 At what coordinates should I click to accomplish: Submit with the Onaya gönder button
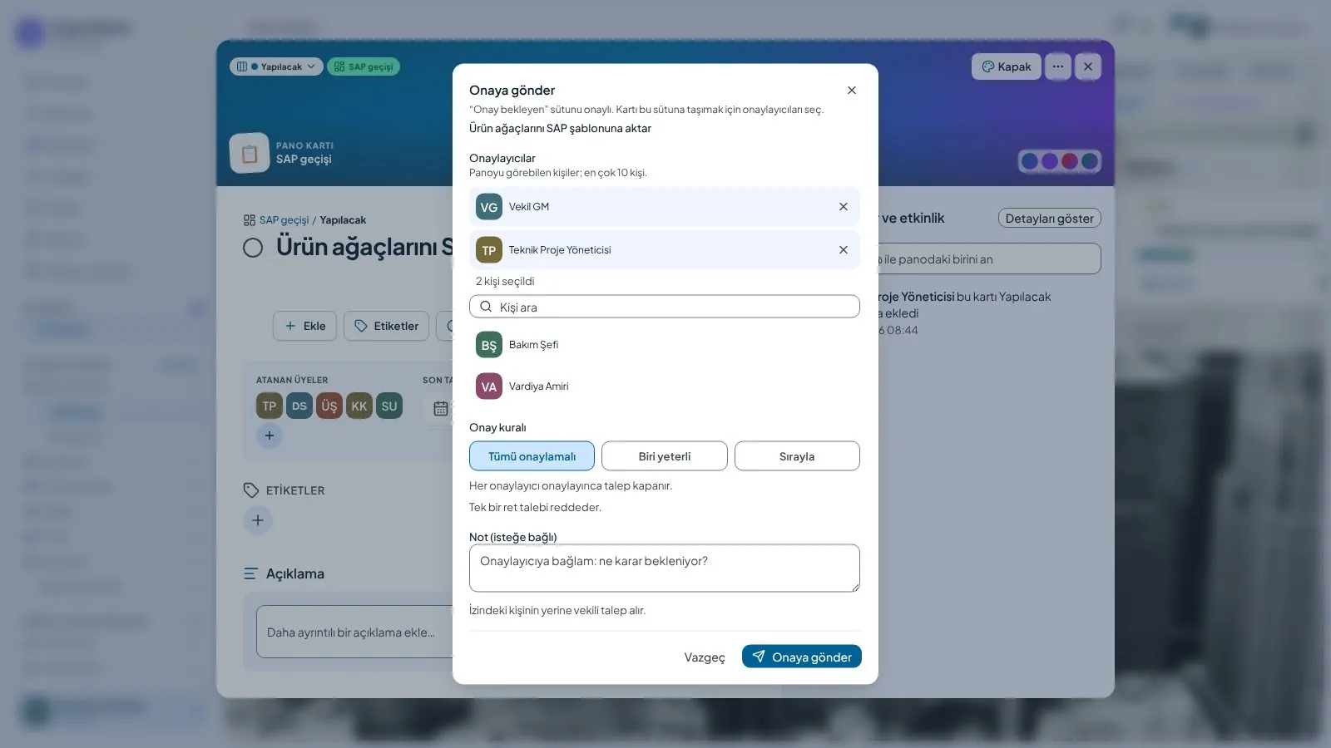pos(802,657)
